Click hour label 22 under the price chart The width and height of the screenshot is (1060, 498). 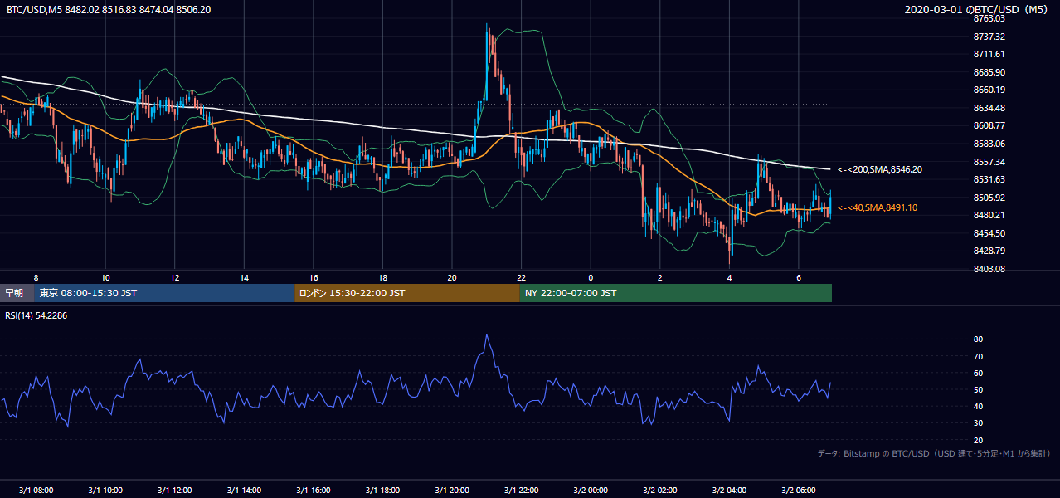[x=521, y=277]
